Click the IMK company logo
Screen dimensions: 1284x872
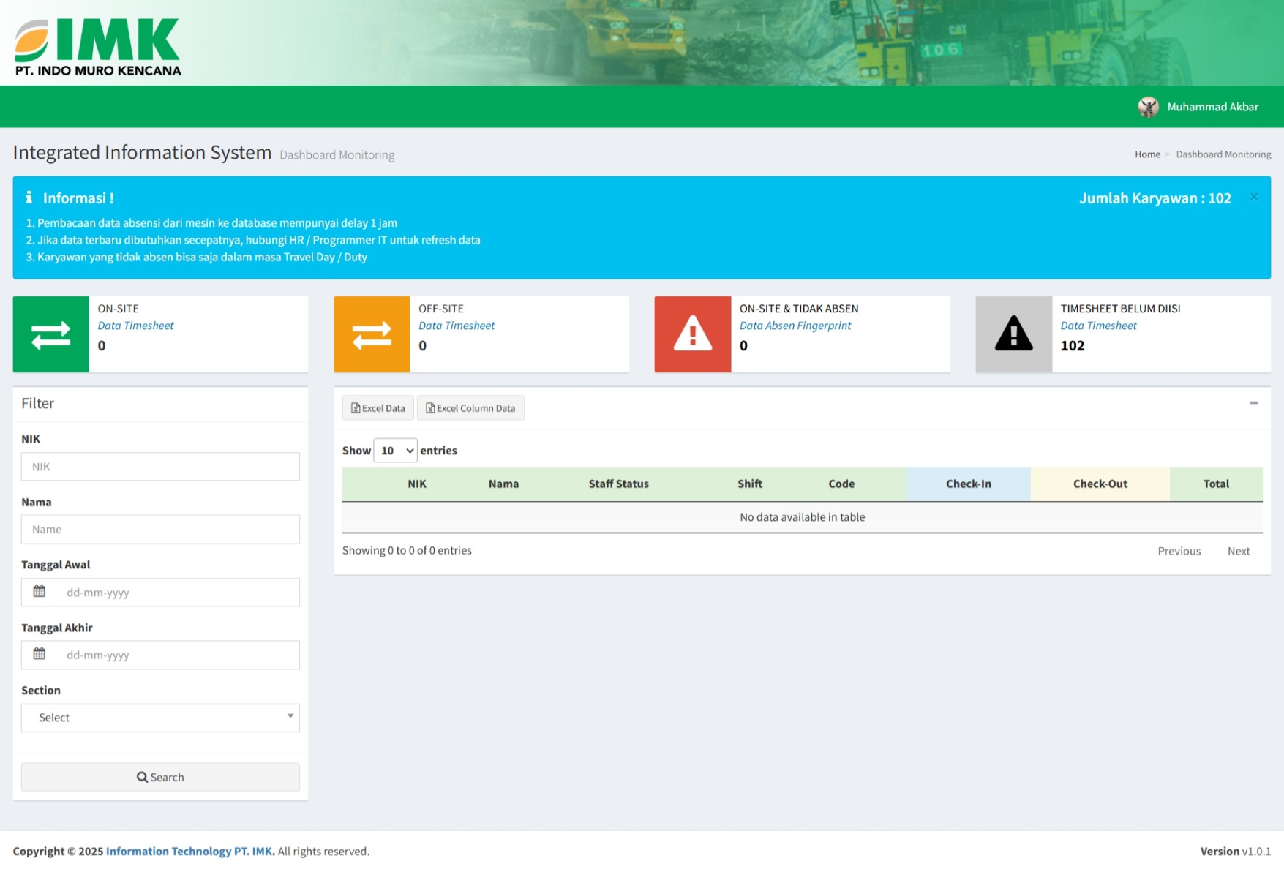[x=98, y=47]
